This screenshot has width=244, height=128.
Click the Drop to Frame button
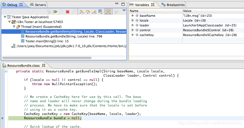point(101,12)
